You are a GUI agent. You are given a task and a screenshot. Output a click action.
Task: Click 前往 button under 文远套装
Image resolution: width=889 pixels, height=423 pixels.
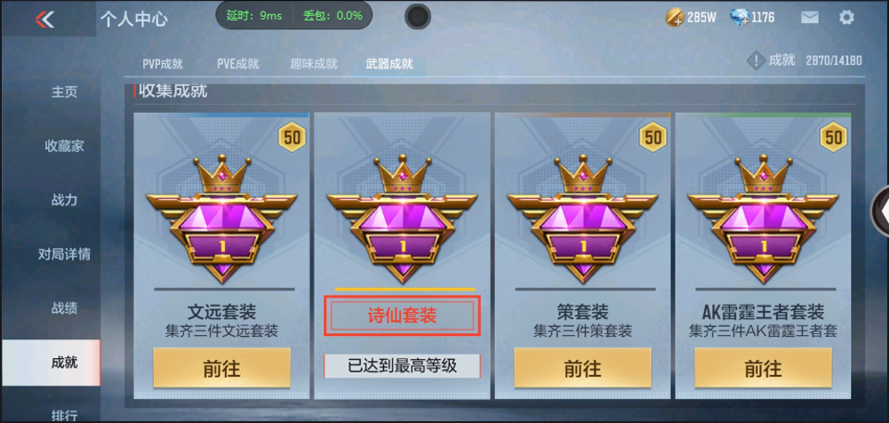coord(221,368)
